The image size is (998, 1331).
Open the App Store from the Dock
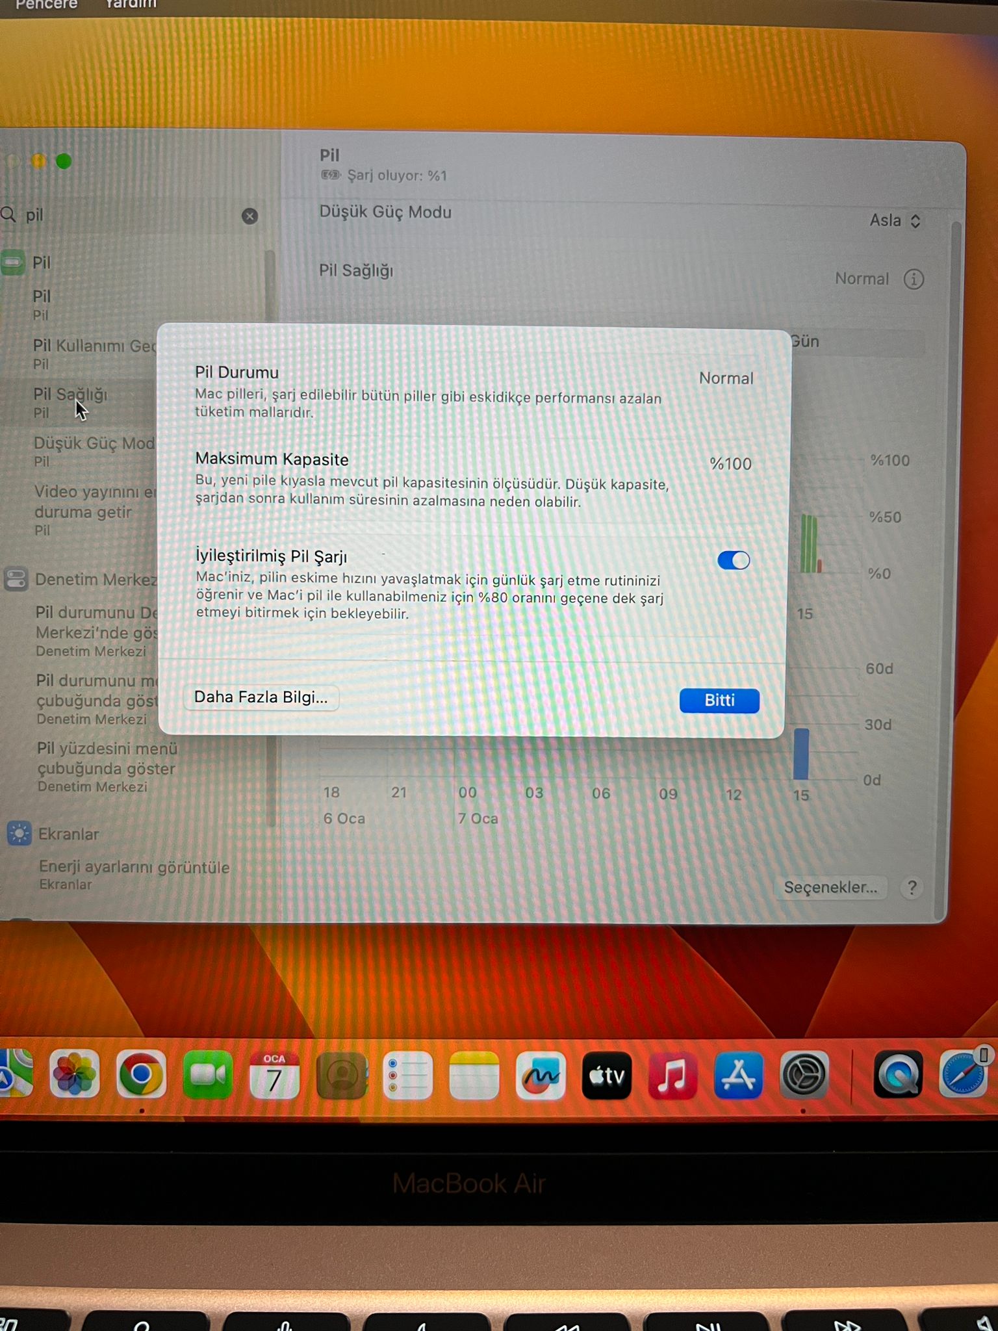pos(738,1075)
